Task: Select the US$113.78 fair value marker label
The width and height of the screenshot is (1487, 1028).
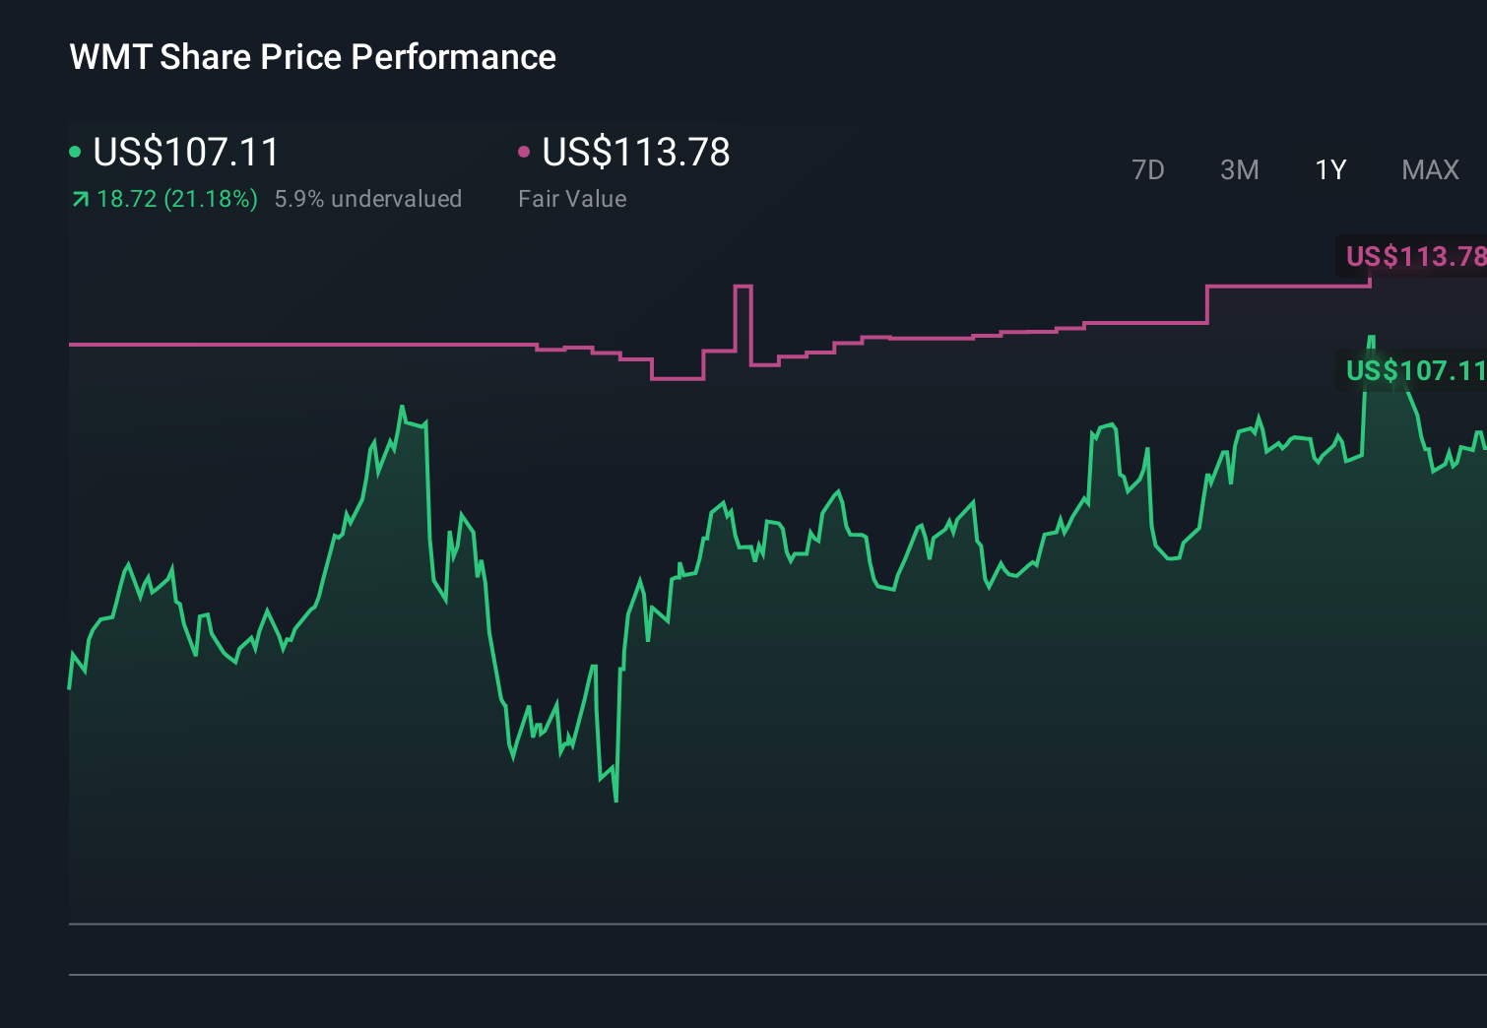Action: (x=1416, y=257)
